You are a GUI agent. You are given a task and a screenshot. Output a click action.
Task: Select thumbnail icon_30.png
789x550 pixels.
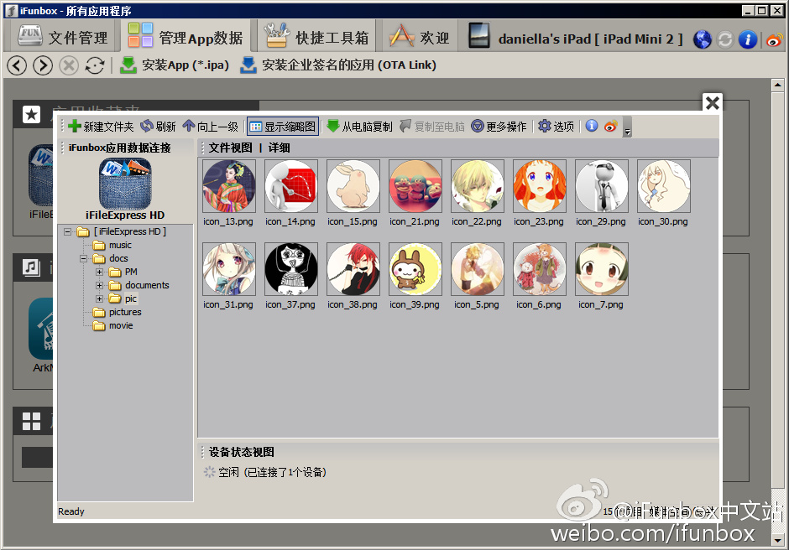click(664, 186)
